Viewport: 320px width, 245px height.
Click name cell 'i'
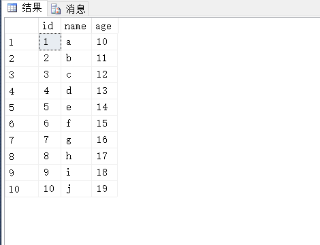76,173
